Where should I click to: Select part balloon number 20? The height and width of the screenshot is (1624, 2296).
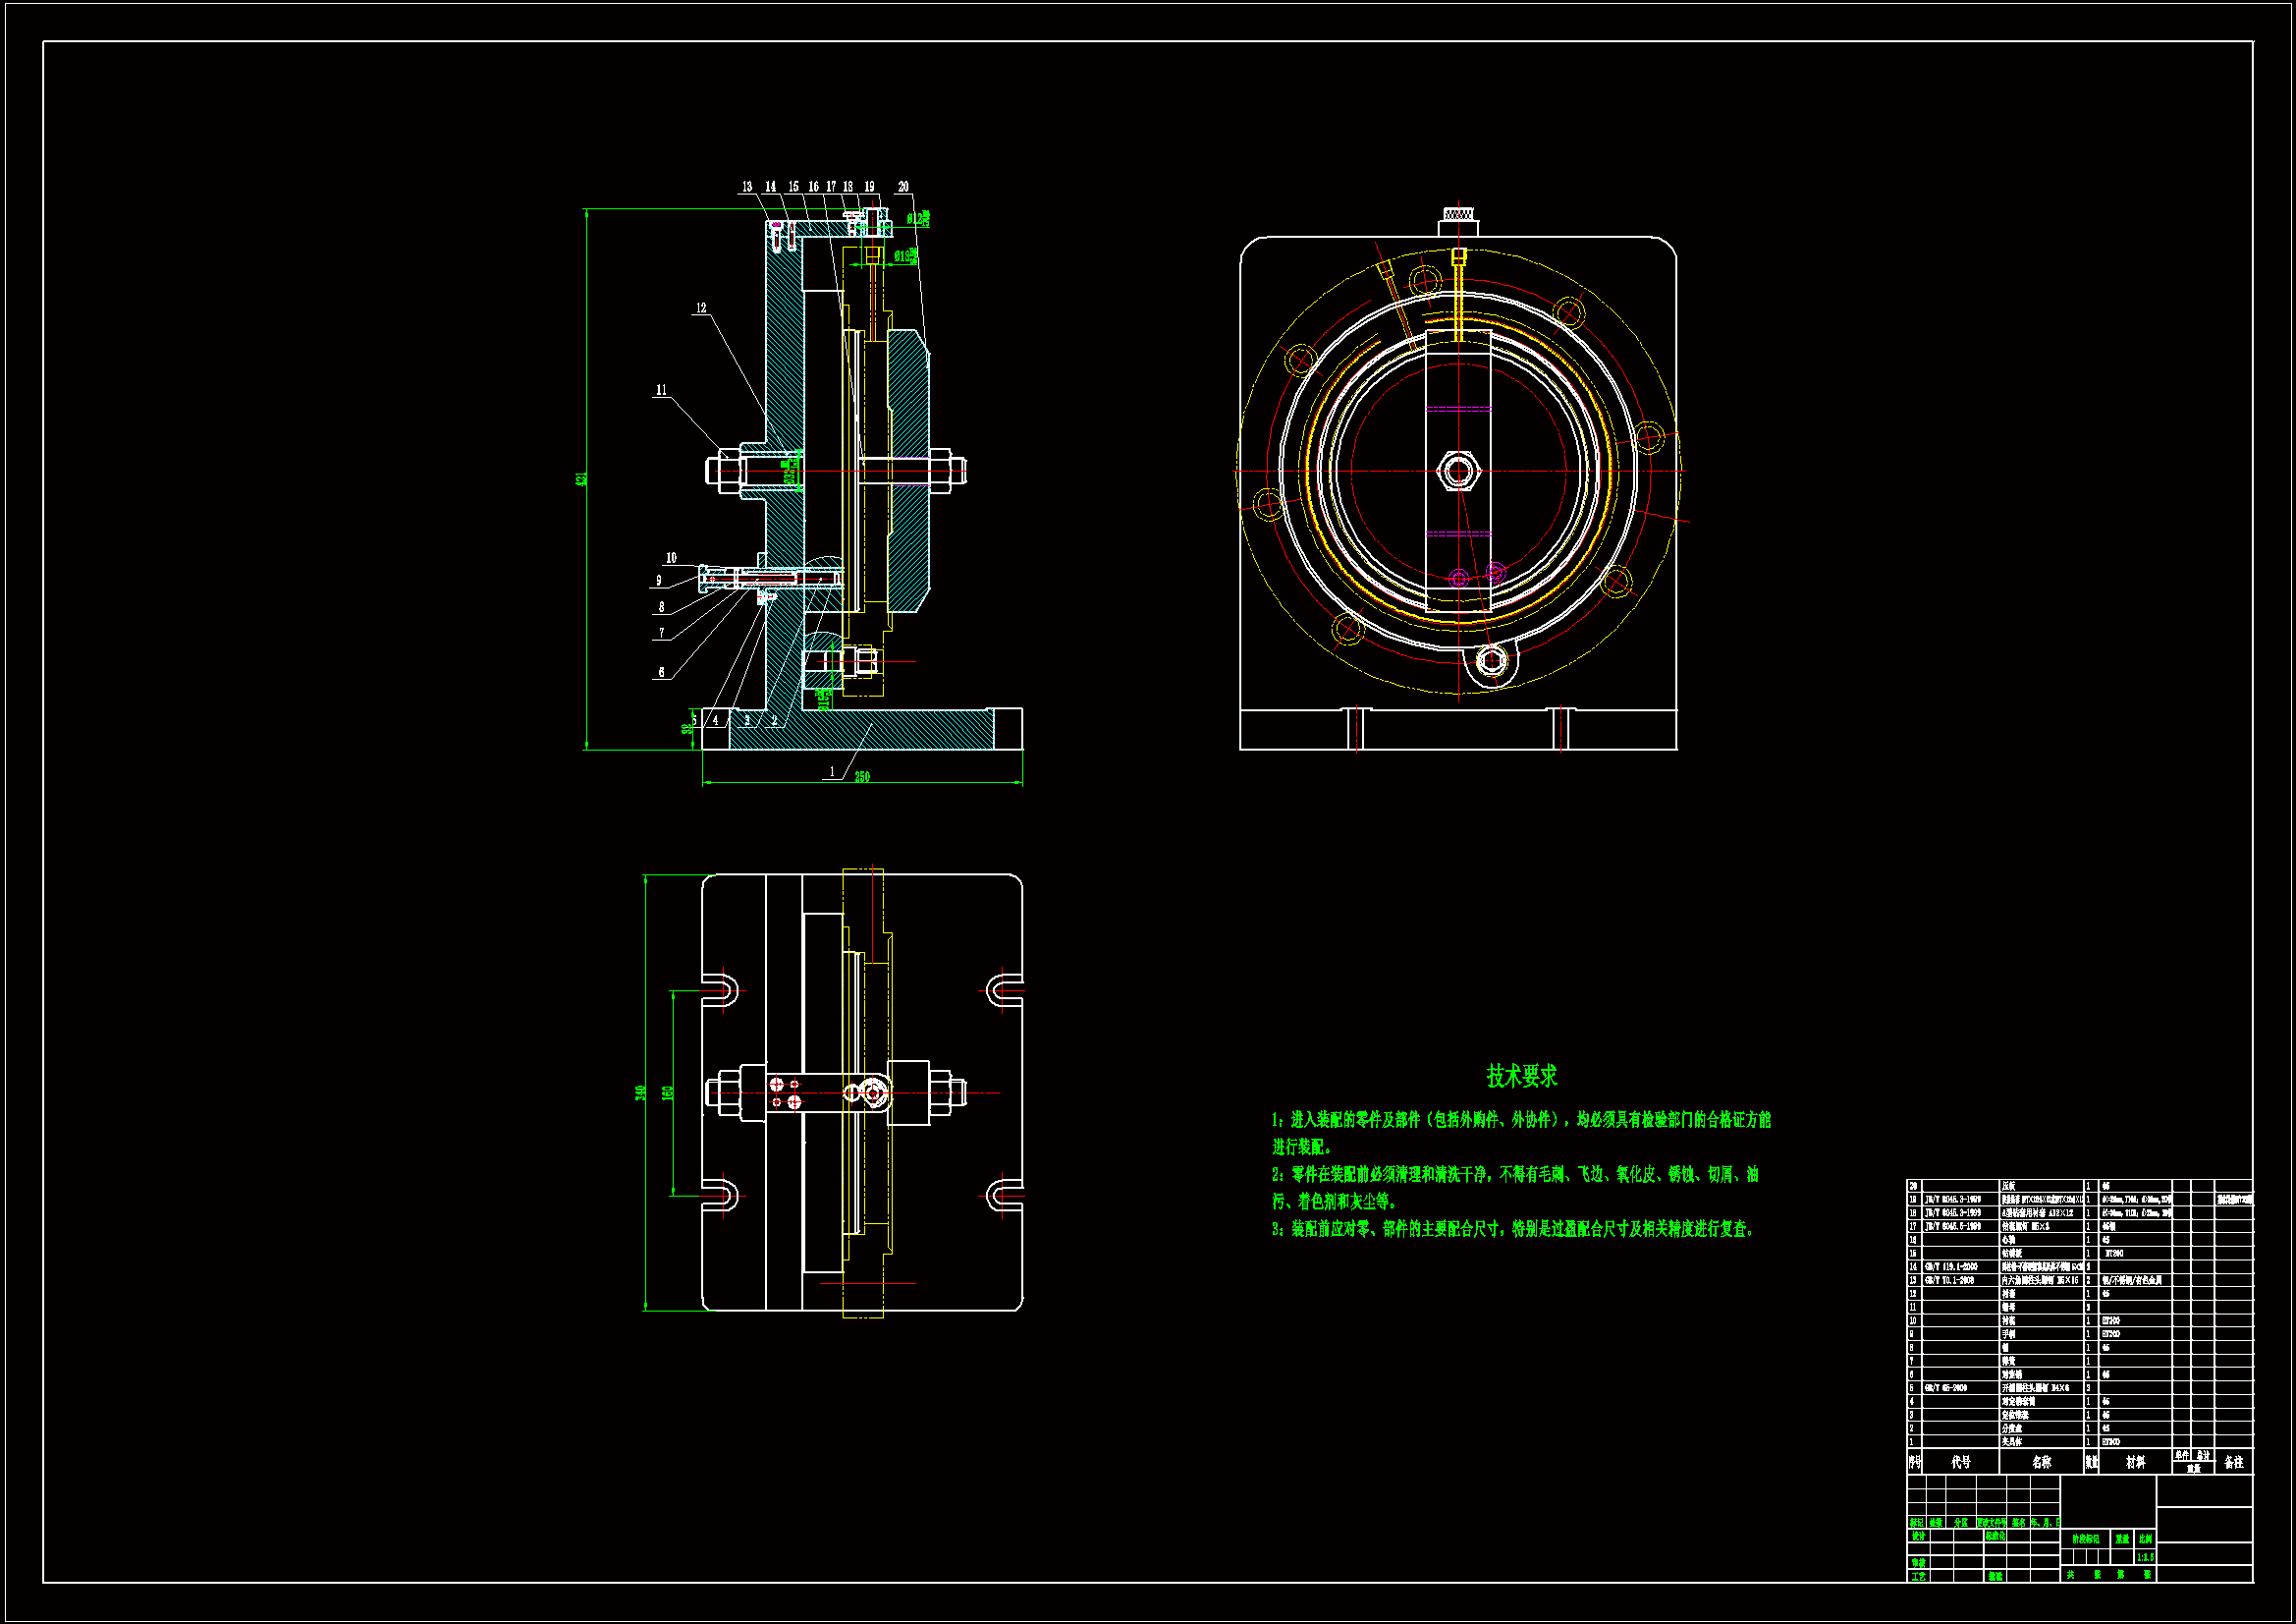coord(903,187)
